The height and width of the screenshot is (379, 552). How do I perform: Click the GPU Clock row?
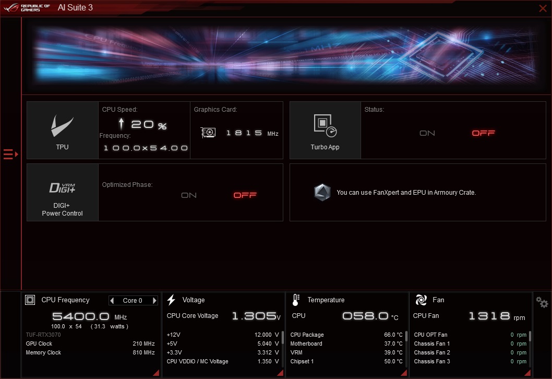[x=90, y=344]
